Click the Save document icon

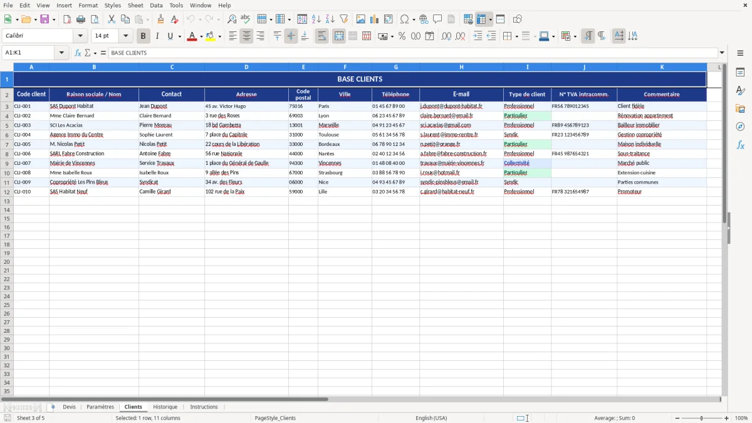(44, 19)
